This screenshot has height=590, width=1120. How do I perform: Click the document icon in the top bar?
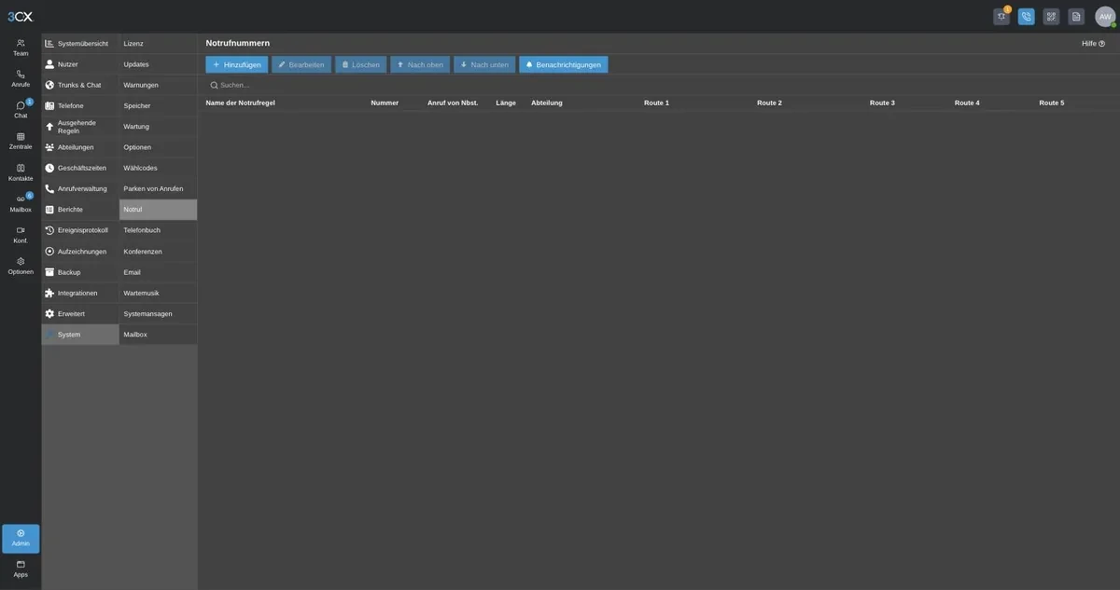point(1076,16)
